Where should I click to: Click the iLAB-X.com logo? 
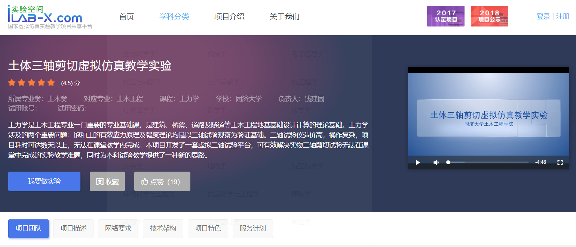point(45,16)
